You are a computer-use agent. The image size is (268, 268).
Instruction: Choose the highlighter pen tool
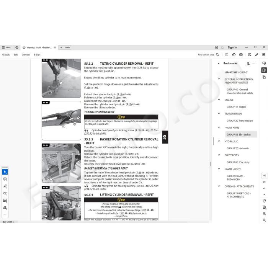(x=5, y=186)
